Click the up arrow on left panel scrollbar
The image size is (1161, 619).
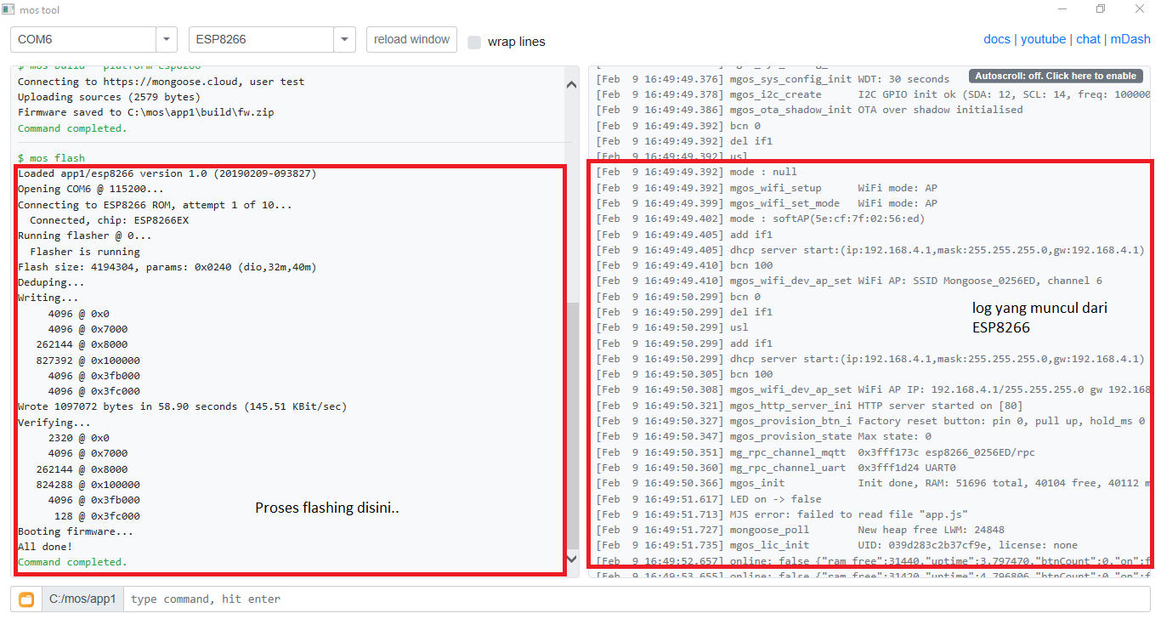coord(571,84)
